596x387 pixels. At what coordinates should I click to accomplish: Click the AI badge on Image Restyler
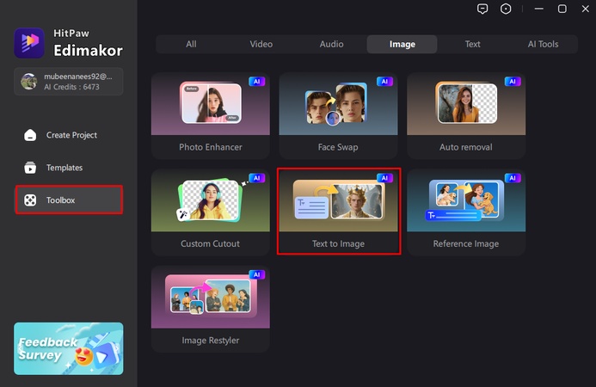257,274
